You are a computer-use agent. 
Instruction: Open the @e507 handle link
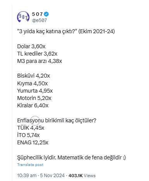[x=39, y=20]
